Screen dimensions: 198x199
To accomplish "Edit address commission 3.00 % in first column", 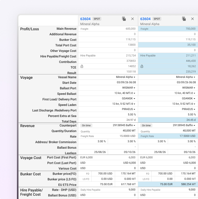I will (x=93, y=141).
